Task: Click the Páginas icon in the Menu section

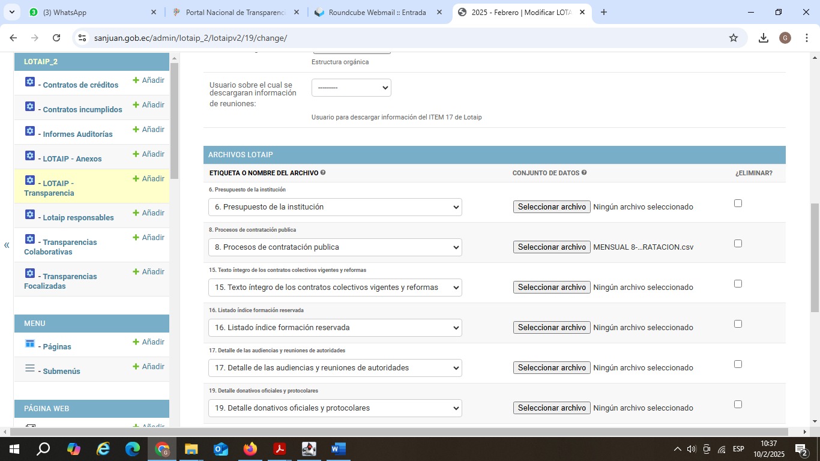Action: tap(30, 343)
